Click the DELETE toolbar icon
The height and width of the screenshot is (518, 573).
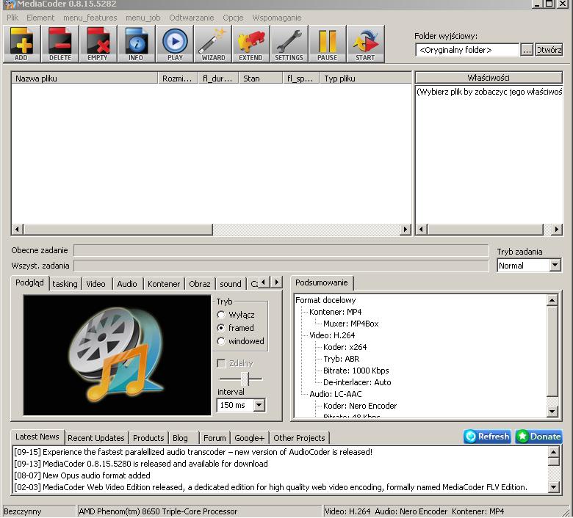coord(60,44)
